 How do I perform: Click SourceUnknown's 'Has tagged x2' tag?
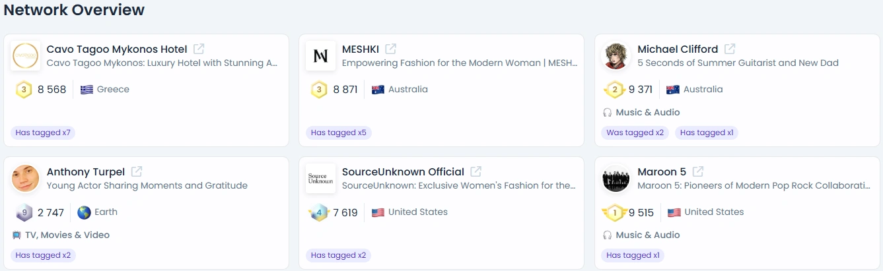339,255
